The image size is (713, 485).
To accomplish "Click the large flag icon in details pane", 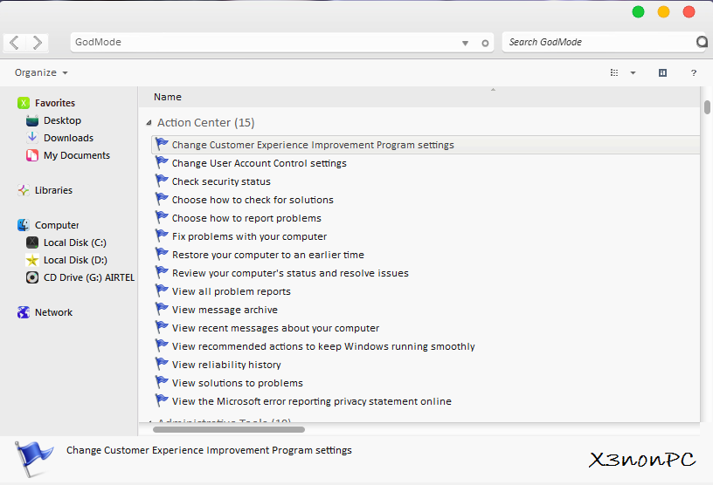I will [34, 459].
